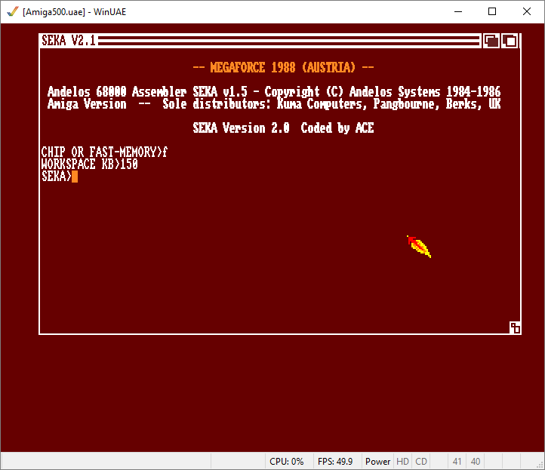The width and height of the screenshot is (545, 470).
Task: Click the orange cursor at SEKA> prompt
Action: [x=75, y=177]
